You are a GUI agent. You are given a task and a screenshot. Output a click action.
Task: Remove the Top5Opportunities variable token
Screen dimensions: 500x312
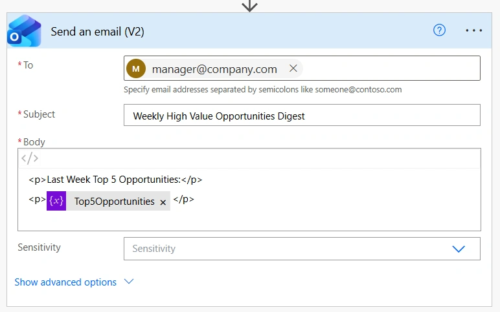163,202
